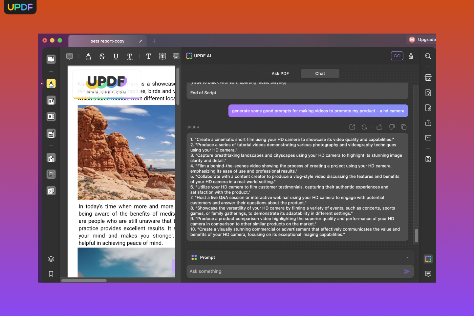Select the Comment highlighter tool in sidebar
This screenshot has height=316, width=474.
51,84
